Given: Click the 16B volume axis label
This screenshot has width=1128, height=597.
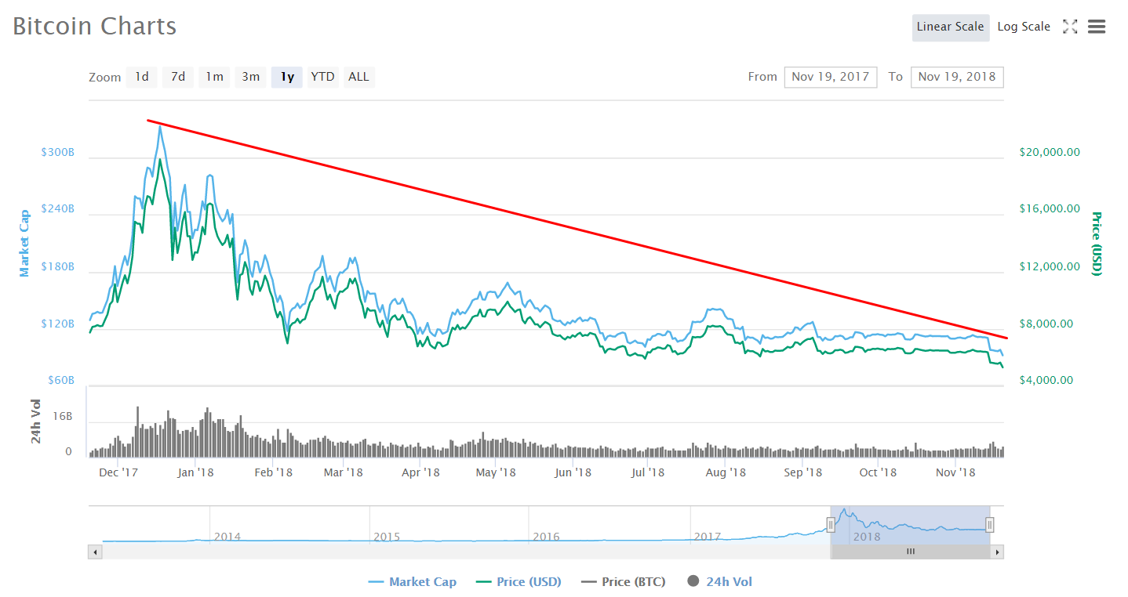Looking at the screenshot, I should click(x=63, y=417).
